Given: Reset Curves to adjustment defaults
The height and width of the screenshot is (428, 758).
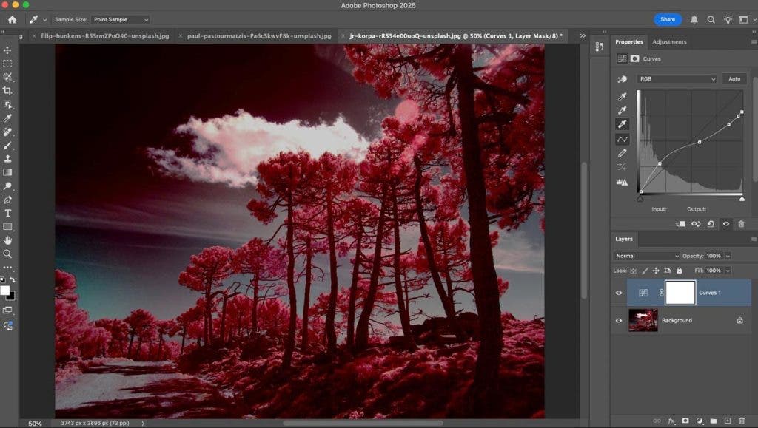Looking at the screenshot, I should point(711,224).
